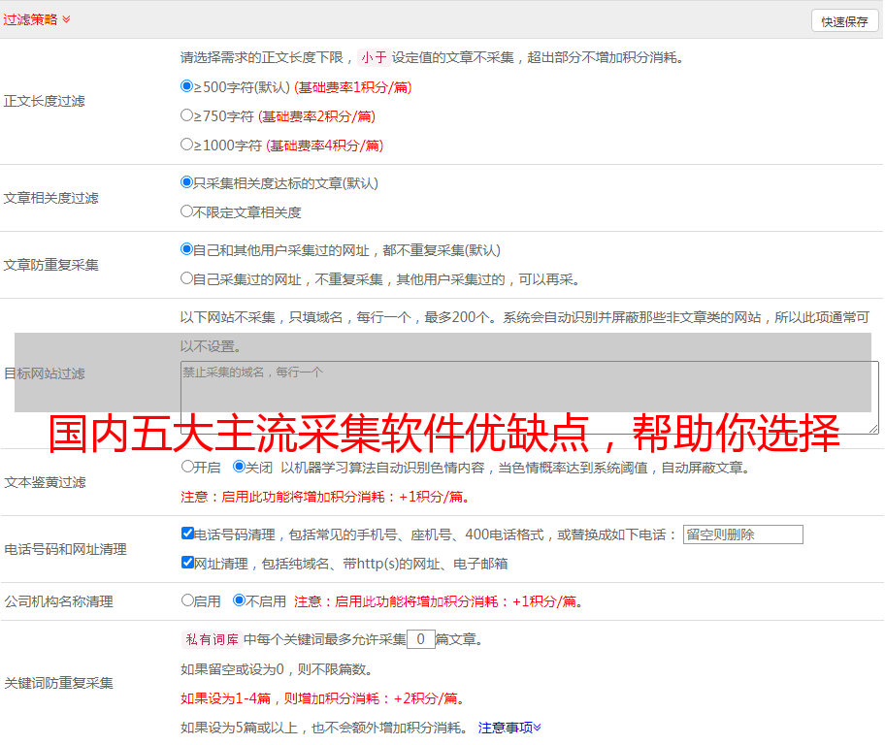
Task: Toggle the 网址清理 checkbox
Action: (188, 563)
